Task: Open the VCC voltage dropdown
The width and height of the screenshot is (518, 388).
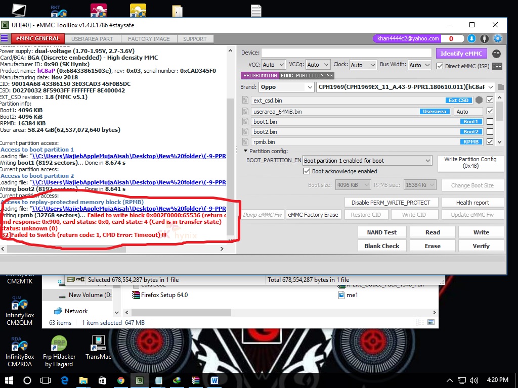Action: point(273,65)
